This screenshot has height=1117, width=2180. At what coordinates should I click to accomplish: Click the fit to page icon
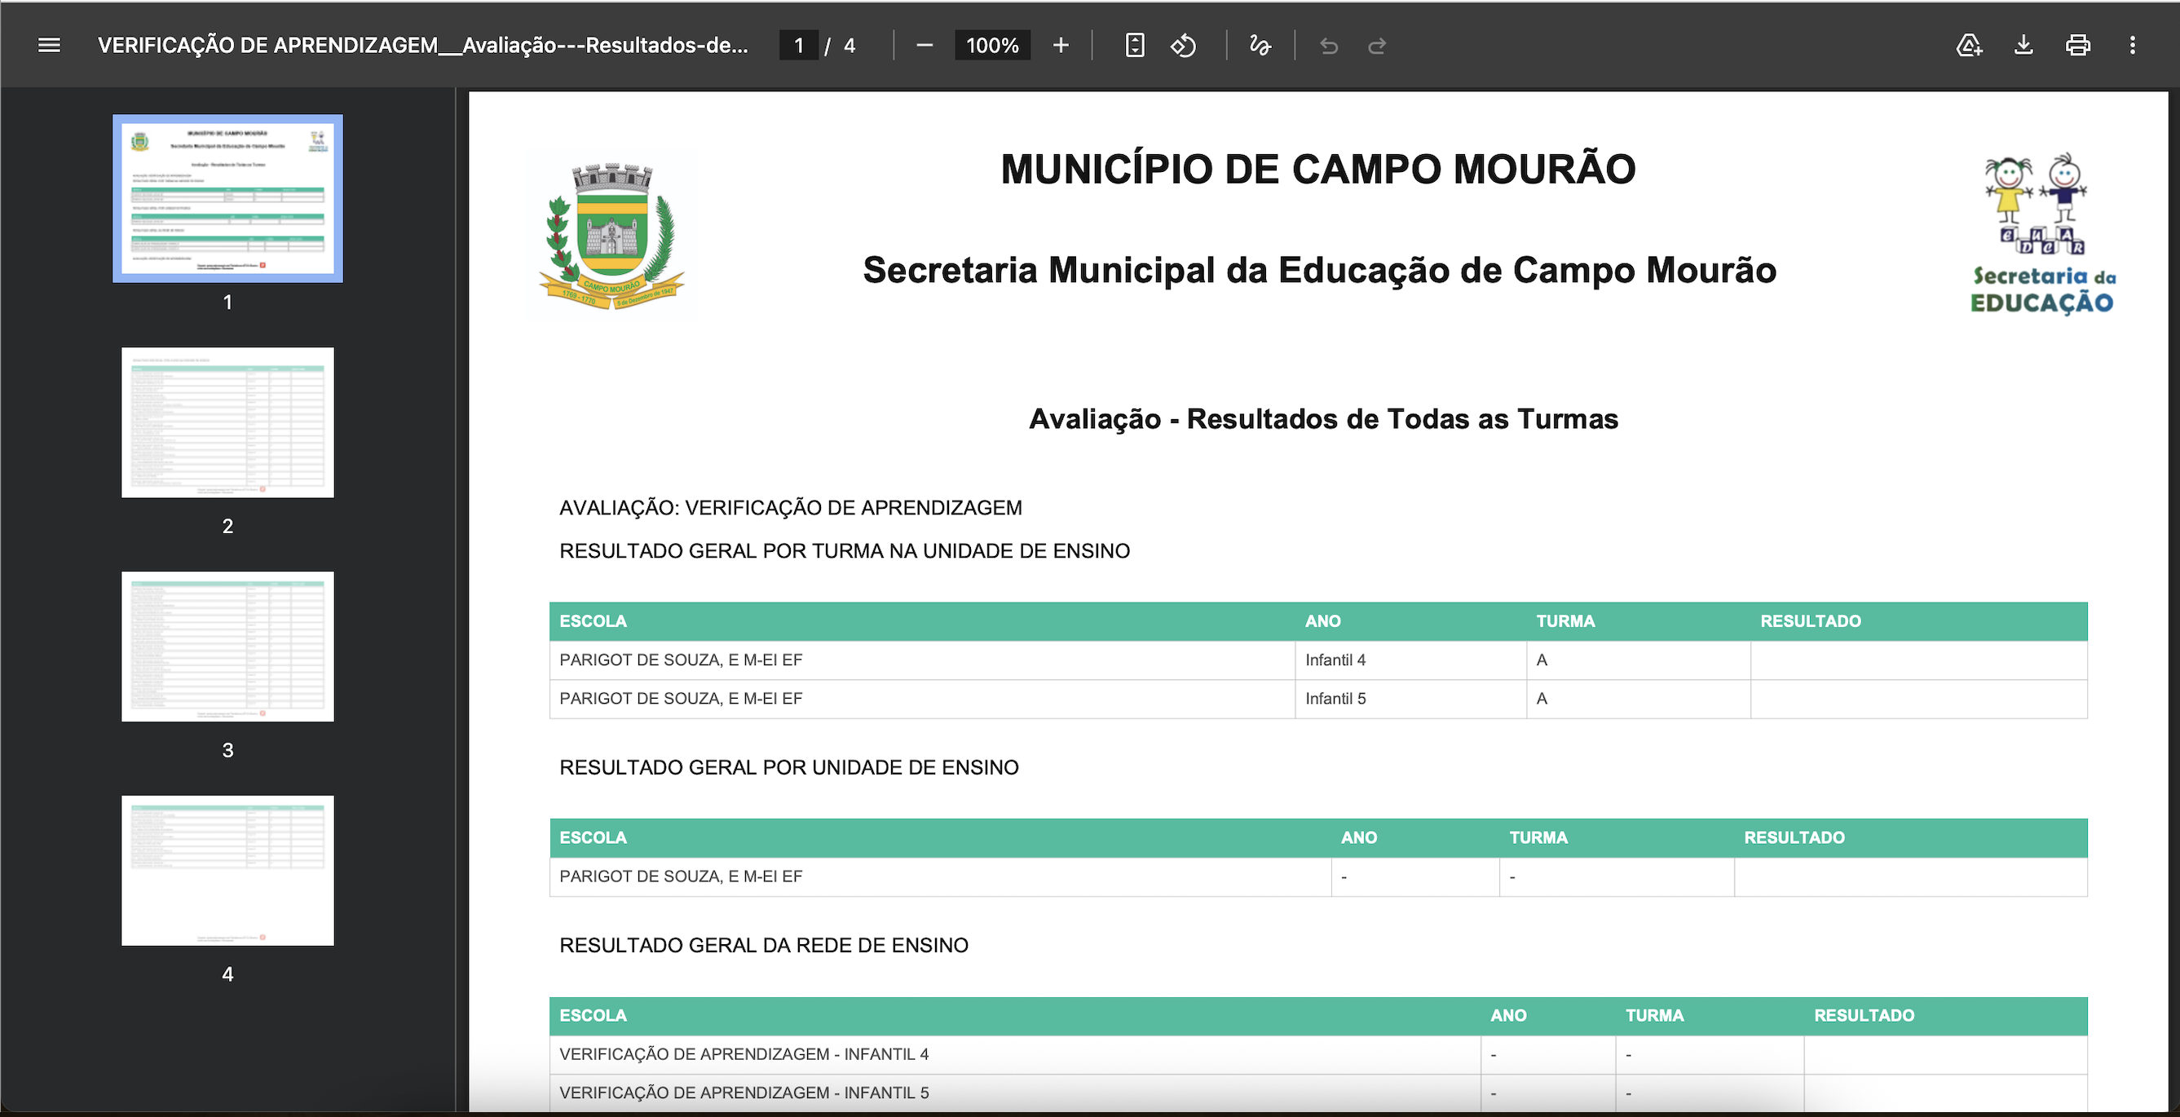pyautogui.click(x=1135, y=46)
